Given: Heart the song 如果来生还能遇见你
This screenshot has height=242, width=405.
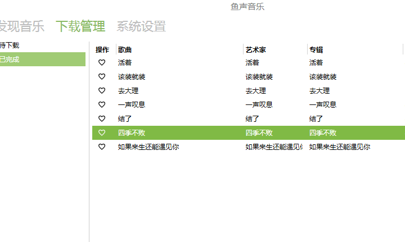Looking at the screenshot, I should click(102, 147).
